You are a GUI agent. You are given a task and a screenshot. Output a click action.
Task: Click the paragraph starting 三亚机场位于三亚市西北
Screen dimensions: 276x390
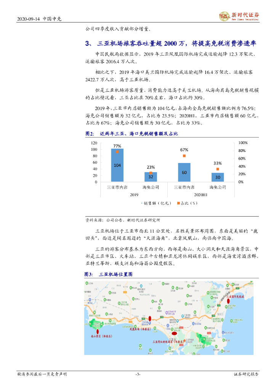click(172, 235)
